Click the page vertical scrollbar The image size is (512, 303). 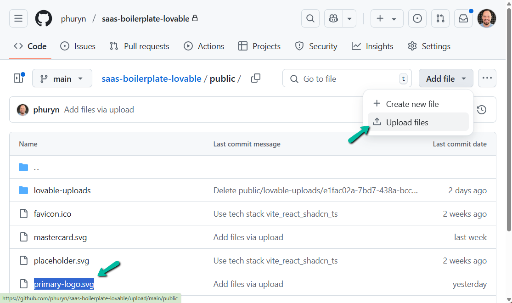[509, 120]
